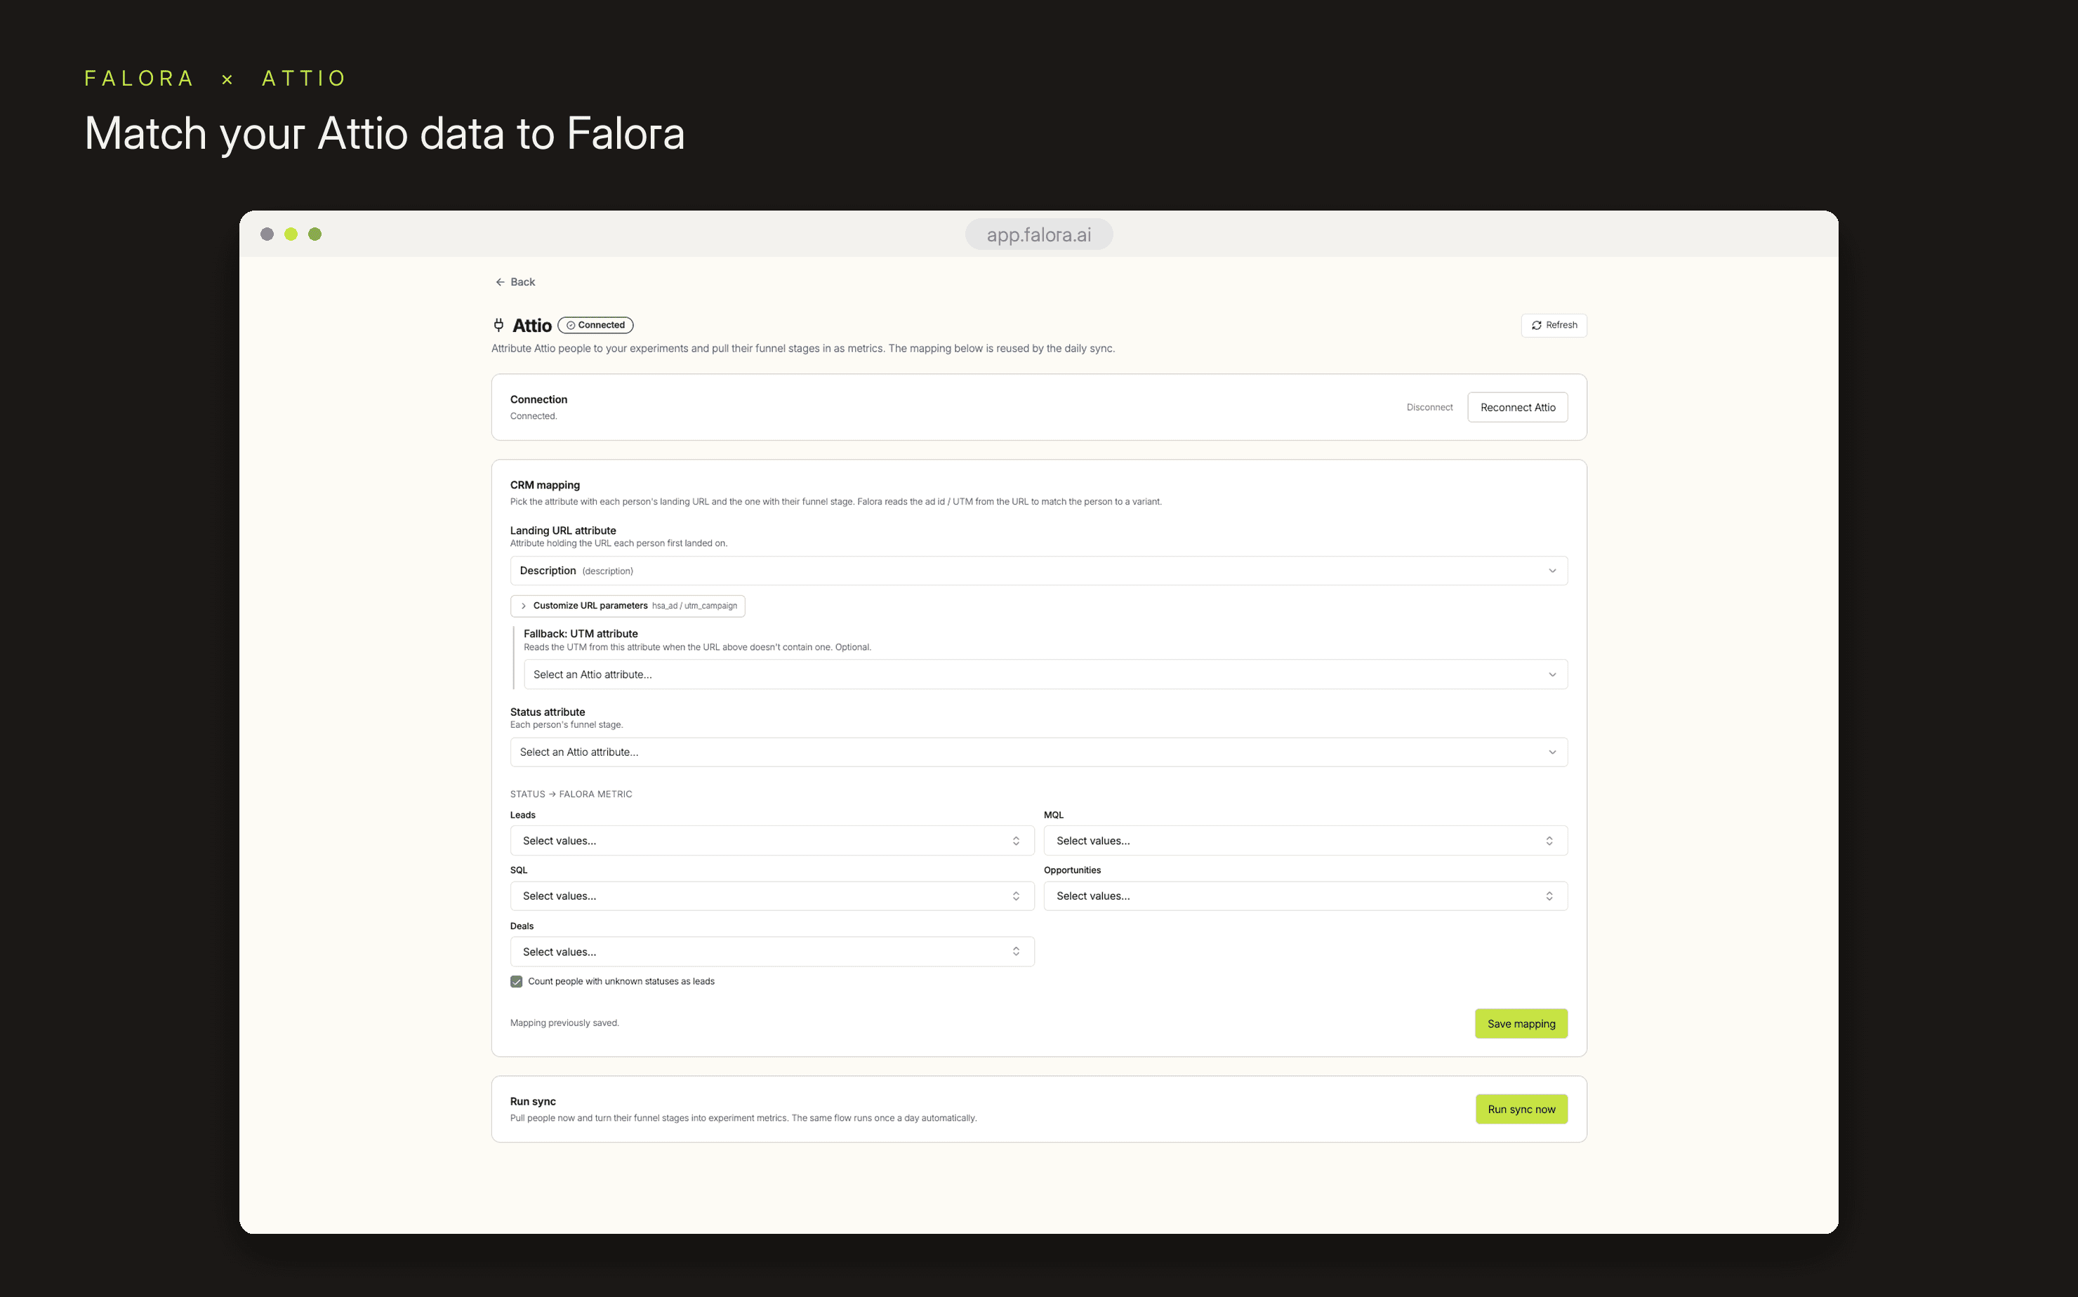Click the grey window close dot

(x=267, y=234)
